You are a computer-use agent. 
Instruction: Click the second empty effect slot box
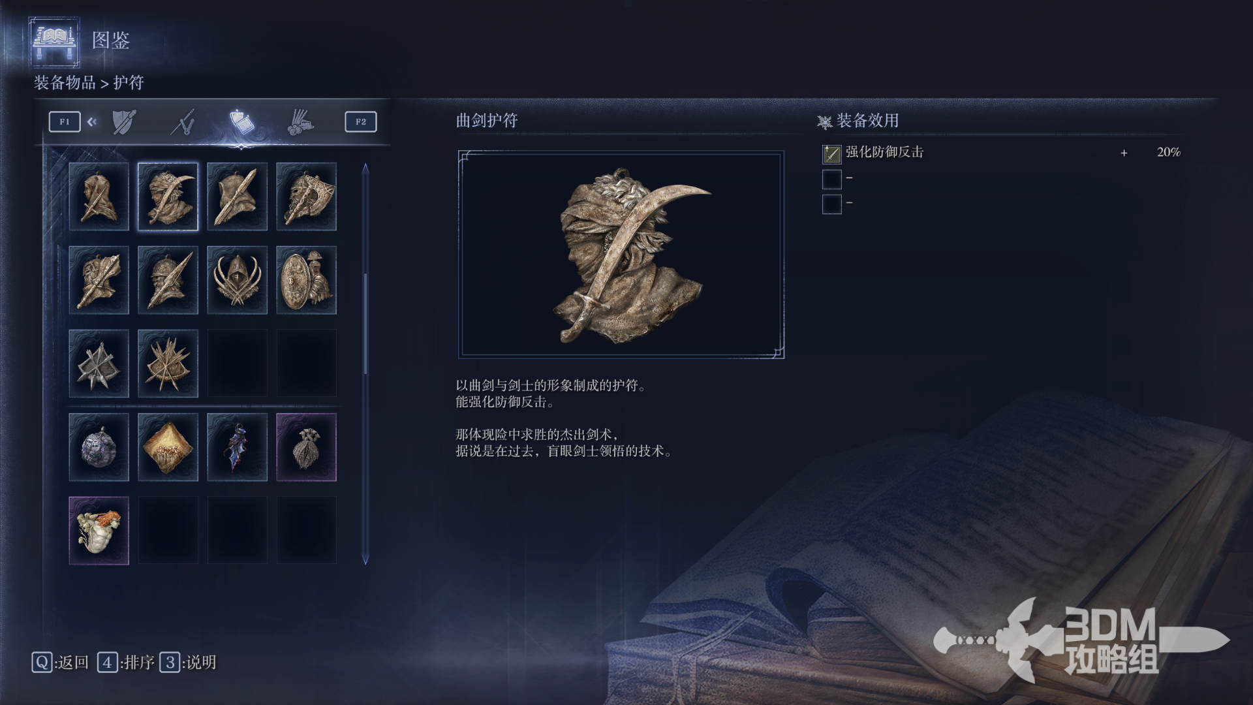pyautogui.click(x=831, y=179)
